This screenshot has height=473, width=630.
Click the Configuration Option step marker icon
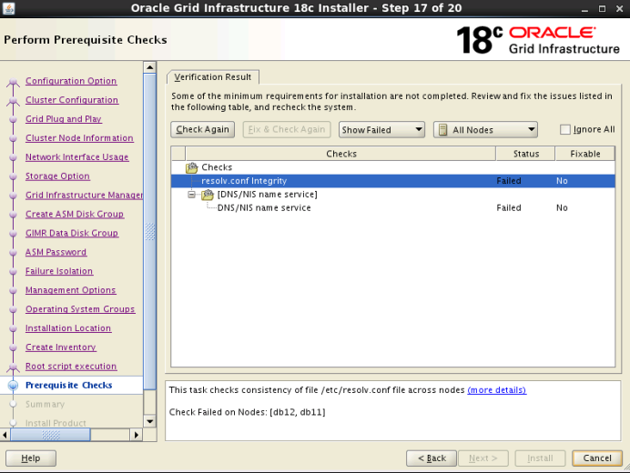14,82
